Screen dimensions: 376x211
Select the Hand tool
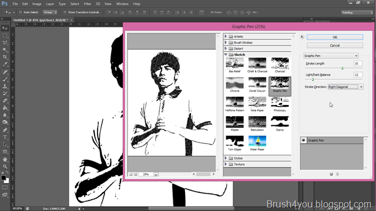point(5,159)
